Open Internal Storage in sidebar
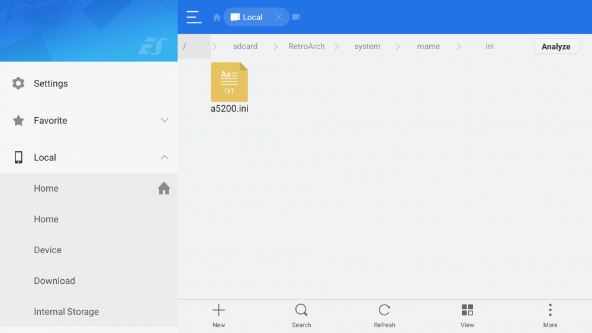 (x=66, y=312)
